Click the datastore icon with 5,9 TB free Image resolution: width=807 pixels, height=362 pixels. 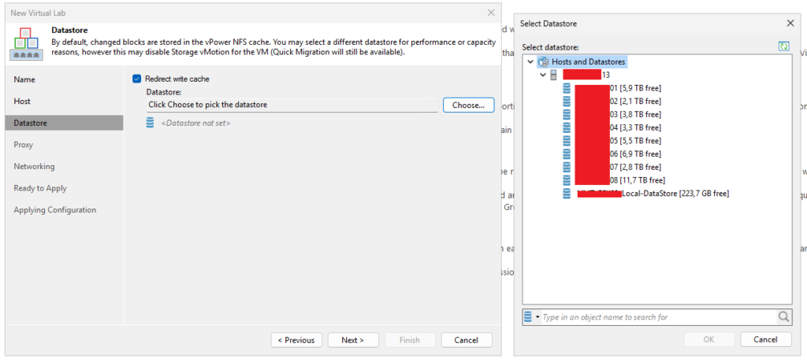(x=567, y=88)
